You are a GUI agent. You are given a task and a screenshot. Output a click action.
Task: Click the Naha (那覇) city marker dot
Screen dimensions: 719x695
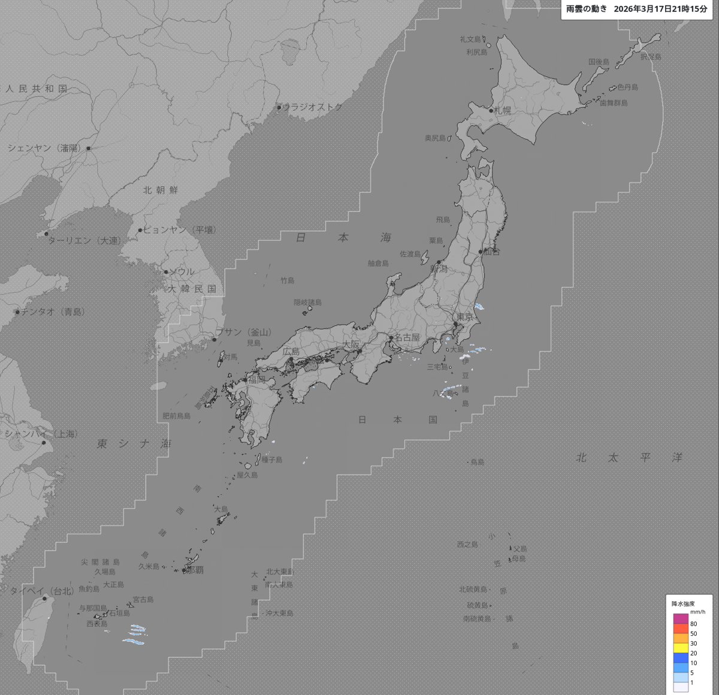click(184, 570)
